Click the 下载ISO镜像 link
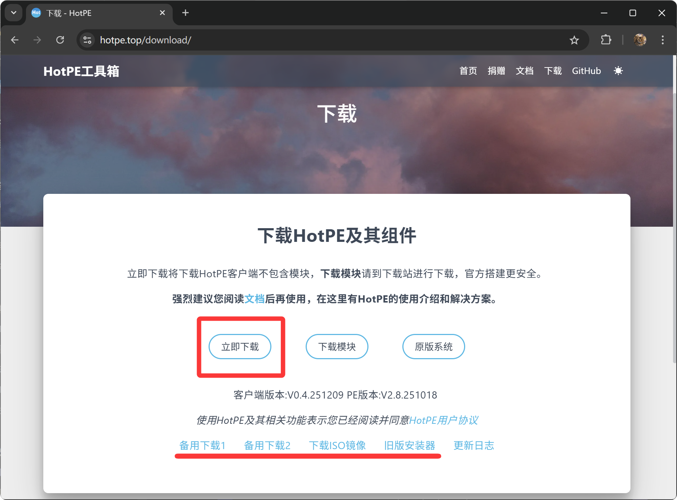The image size is (677, 500). tap(337, 445)
